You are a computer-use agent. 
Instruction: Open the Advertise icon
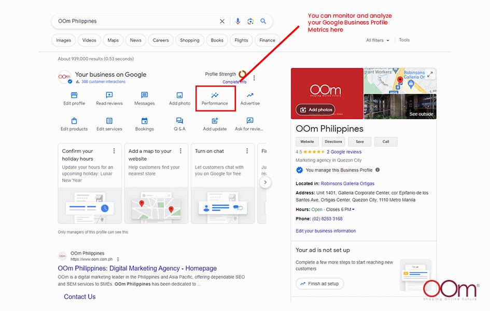[250, 95]
